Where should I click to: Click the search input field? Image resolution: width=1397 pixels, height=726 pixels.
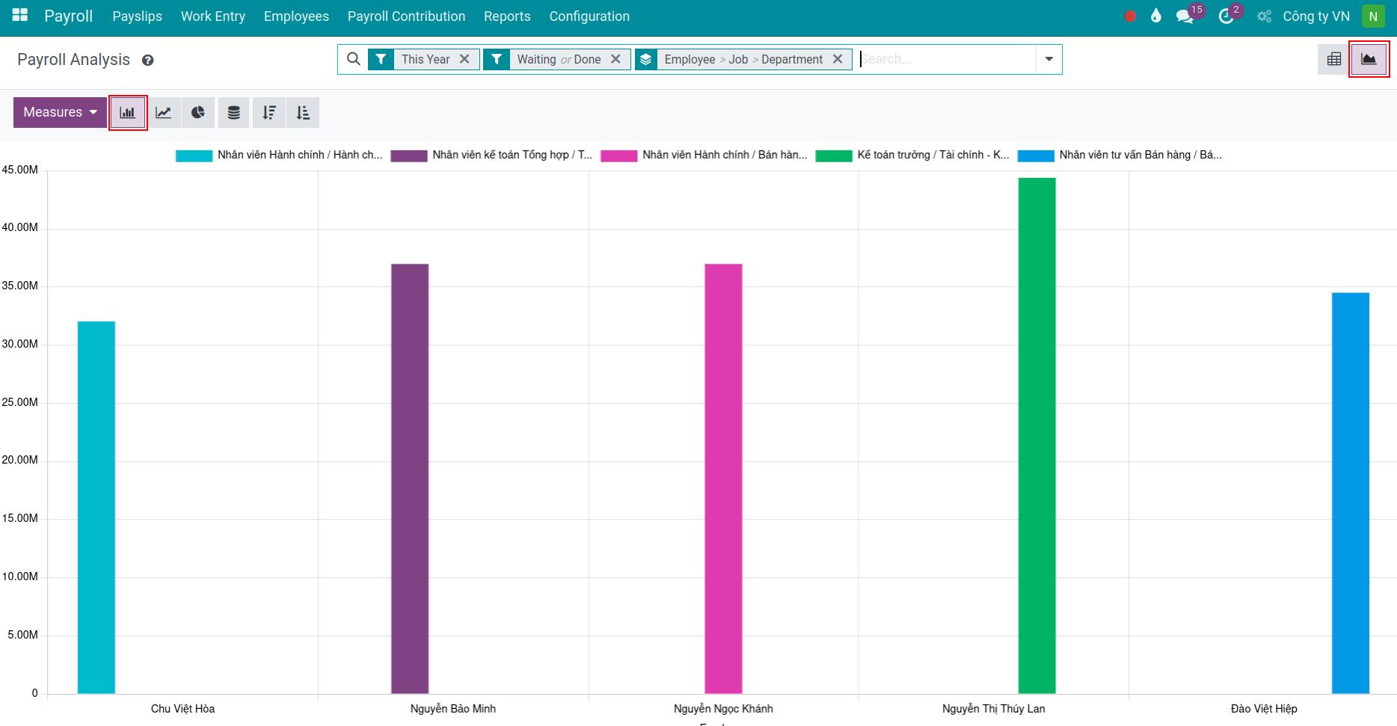(935, 59)
